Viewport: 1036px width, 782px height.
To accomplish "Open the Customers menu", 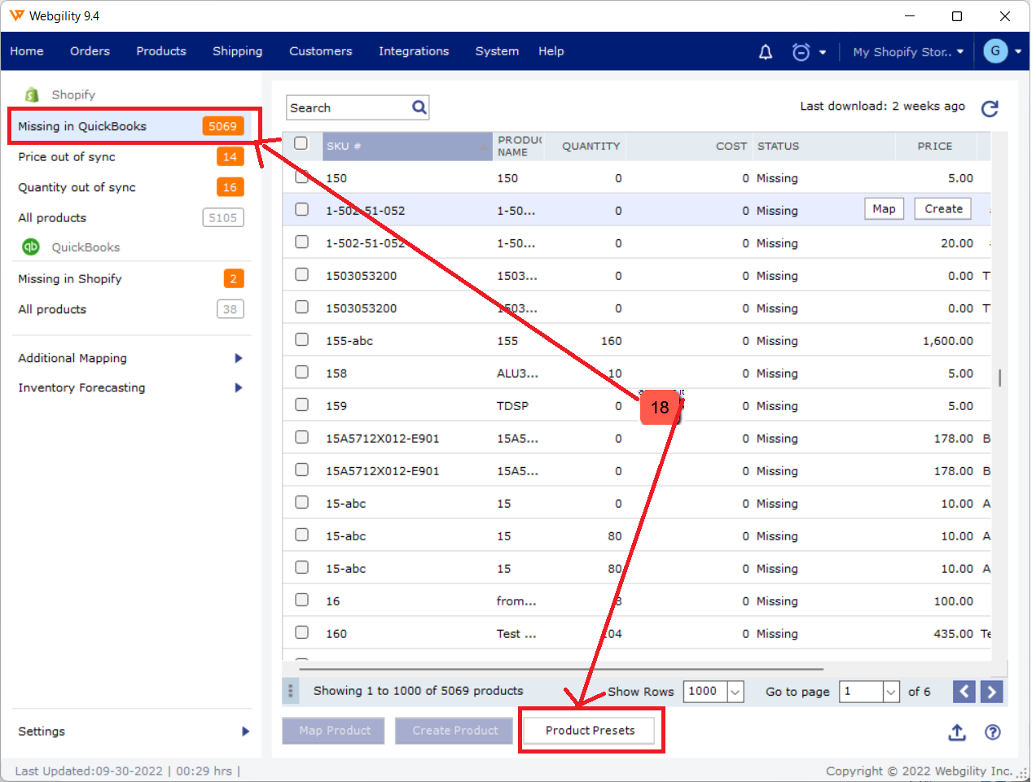I will coord(321,51).
